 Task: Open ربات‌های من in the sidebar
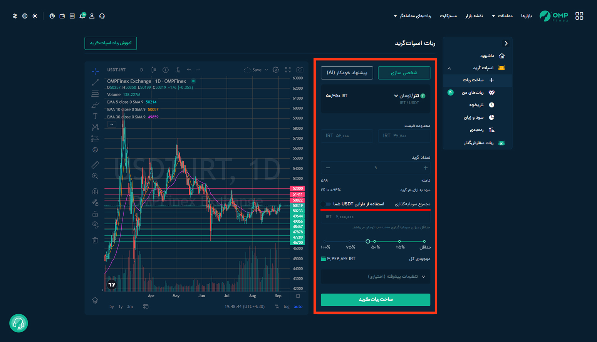tap(478, 92)
